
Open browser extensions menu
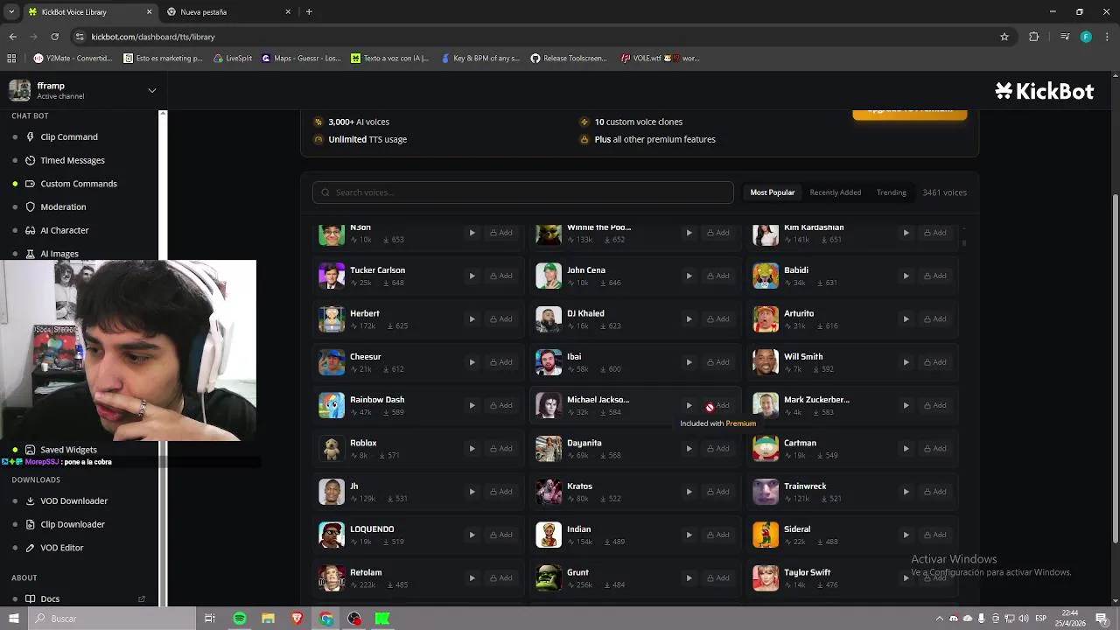pos(1034,37)
